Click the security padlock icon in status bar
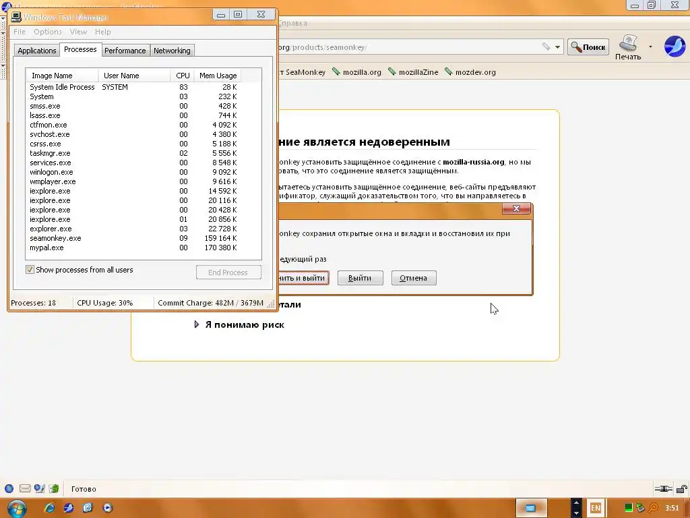The width and height of the screenshot is (690, 518). pyautogui.click(x=681, y=488)
